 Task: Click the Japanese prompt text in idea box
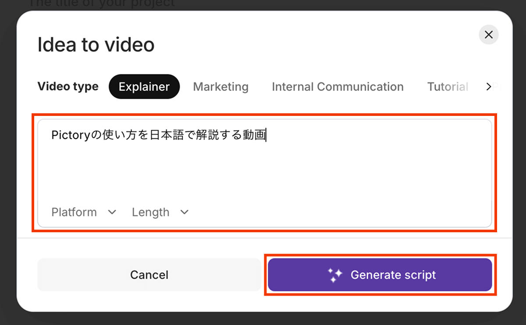[x=159, y=135]
